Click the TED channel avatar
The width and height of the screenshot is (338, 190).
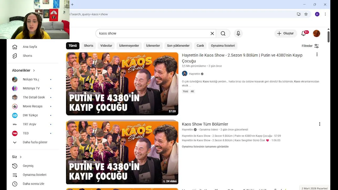15,133
